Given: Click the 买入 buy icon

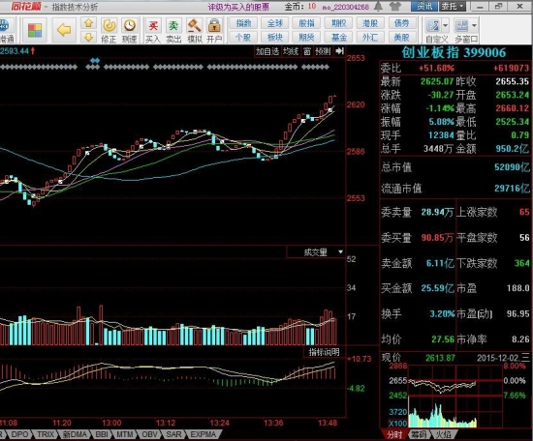Looking at the screenshot, I should click(x=153, y=31).
